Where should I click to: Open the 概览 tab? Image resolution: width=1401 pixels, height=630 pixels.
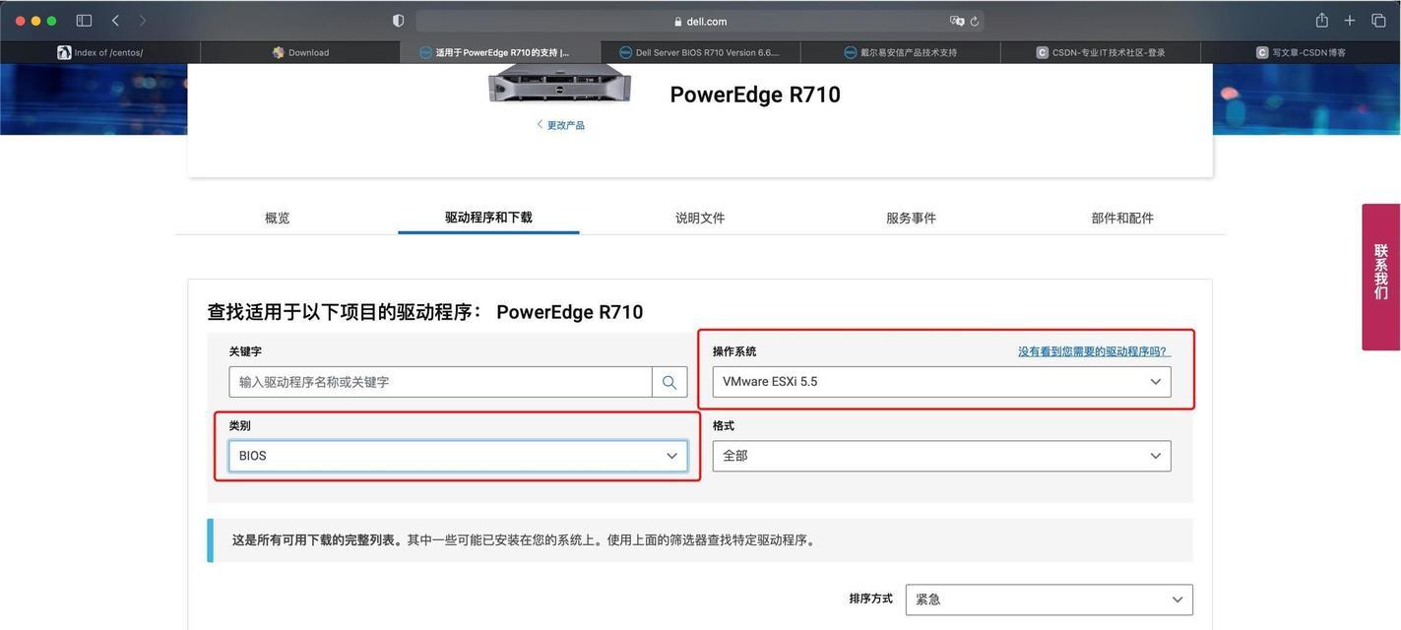coord(278,218)
